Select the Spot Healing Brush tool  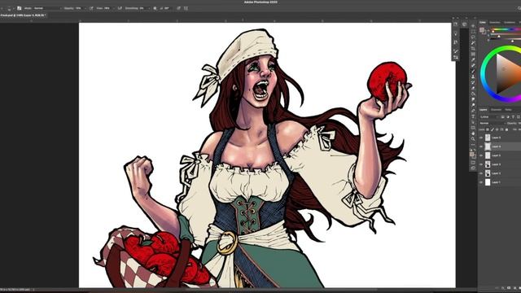click(x=473, y=65)
